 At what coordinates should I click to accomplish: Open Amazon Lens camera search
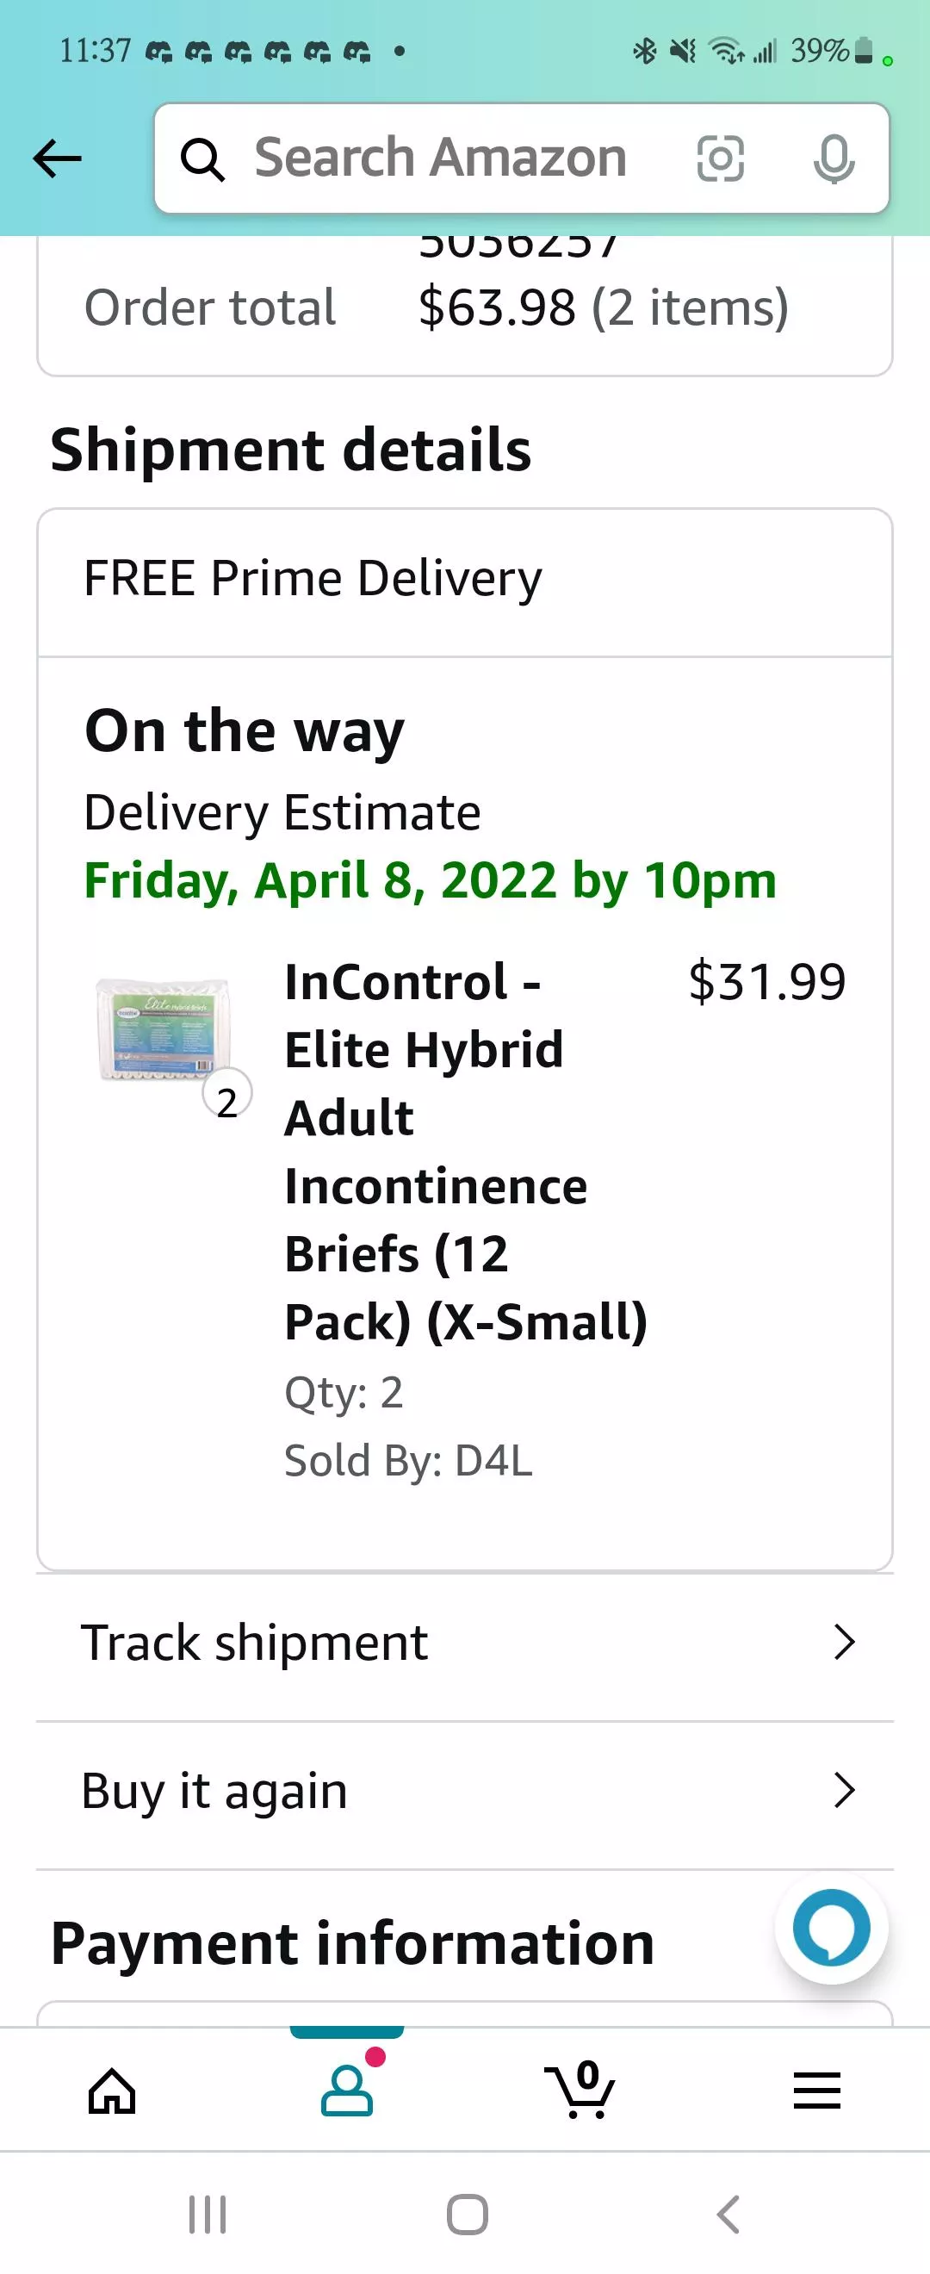[722, 158]
